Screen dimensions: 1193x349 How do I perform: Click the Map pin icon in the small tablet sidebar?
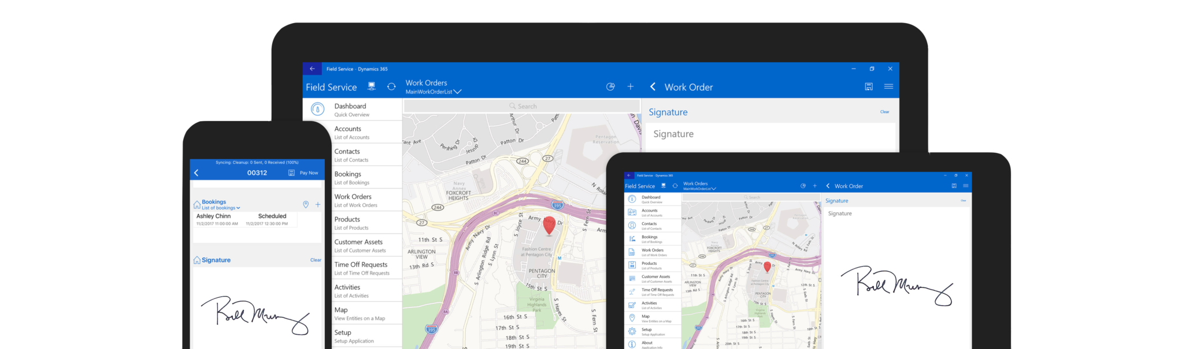(x=632, y=318)
